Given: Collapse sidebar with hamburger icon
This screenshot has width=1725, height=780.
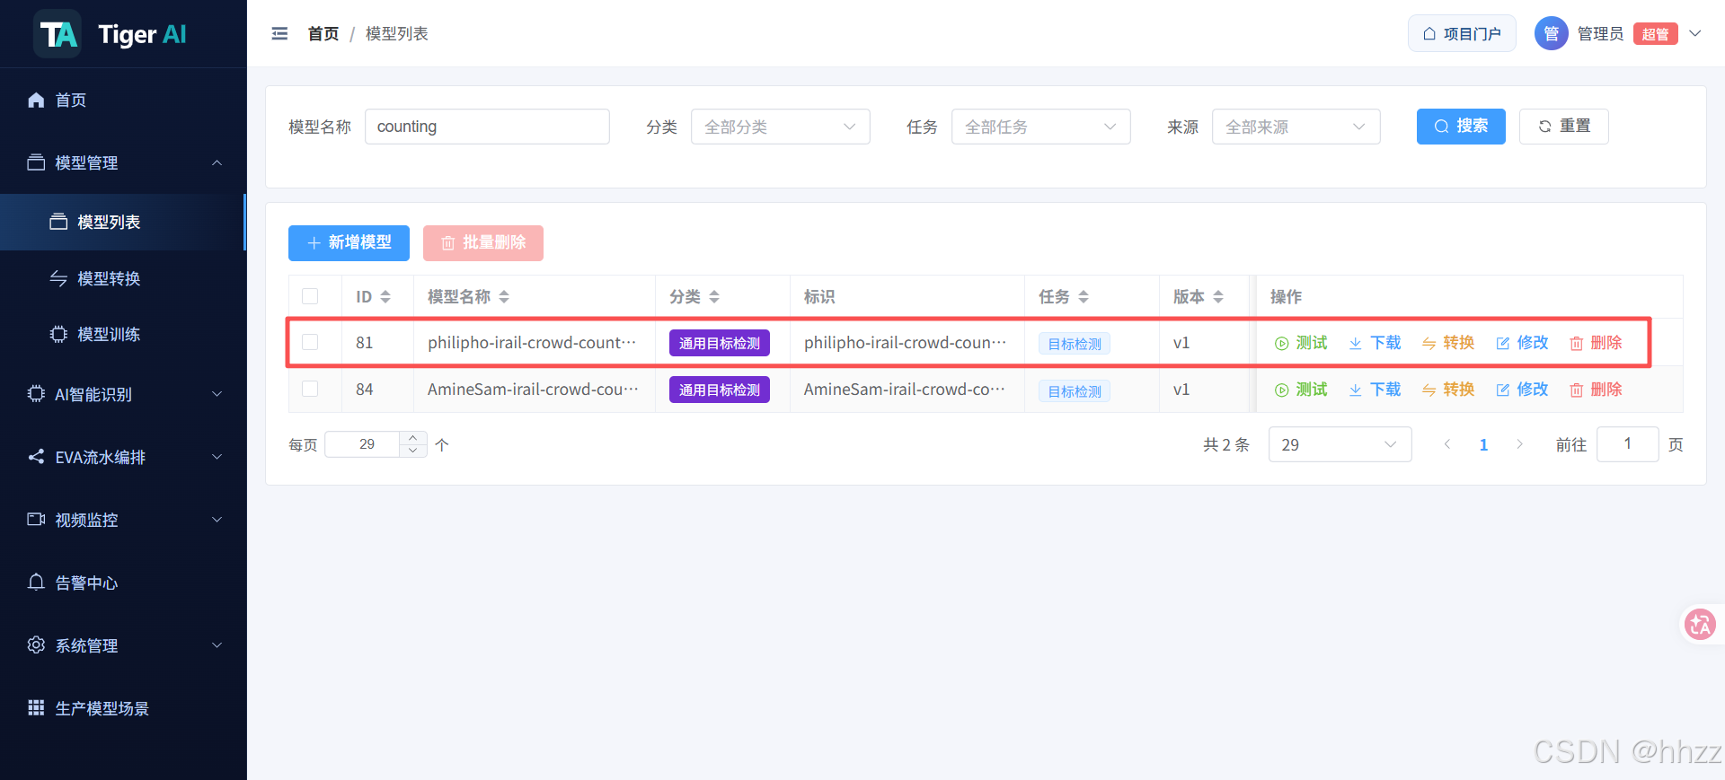Looking at the screenshot, I should (x=279, y=34).
